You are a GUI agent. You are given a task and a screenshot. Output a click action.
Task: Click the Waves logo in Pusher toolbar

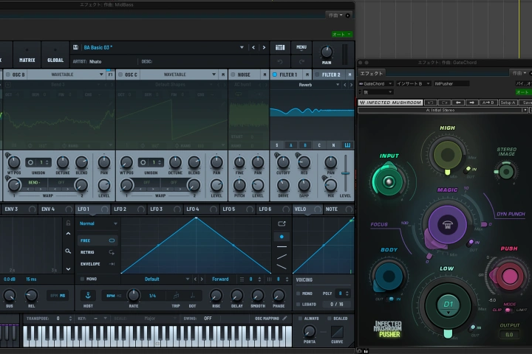point(362,103)
